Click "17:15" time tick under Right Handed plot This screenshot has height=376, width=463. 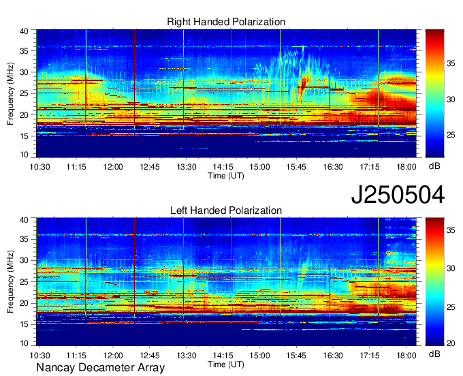[370, 167]
